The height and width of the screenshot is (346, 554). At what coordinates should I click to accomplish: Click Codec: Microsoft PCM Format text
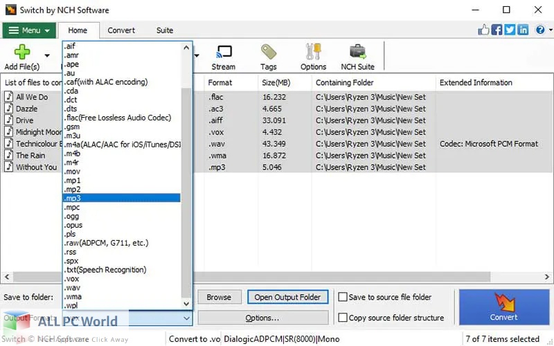(x=489, y=144)
